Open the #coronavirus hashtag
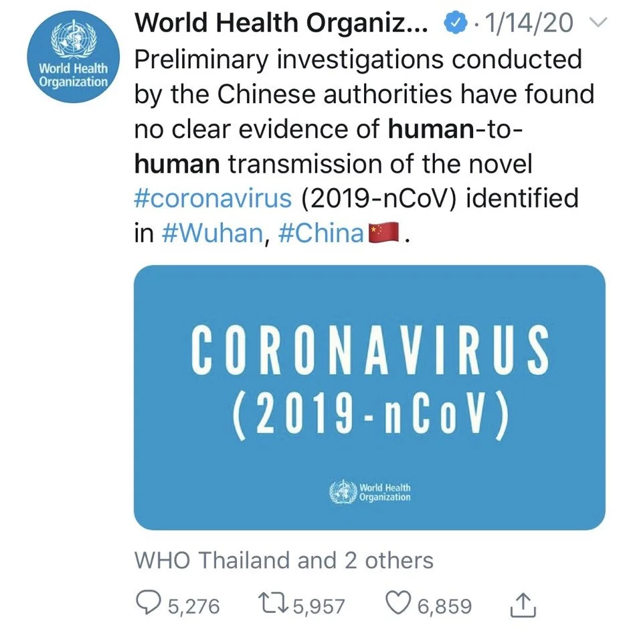 pos(213,199)
